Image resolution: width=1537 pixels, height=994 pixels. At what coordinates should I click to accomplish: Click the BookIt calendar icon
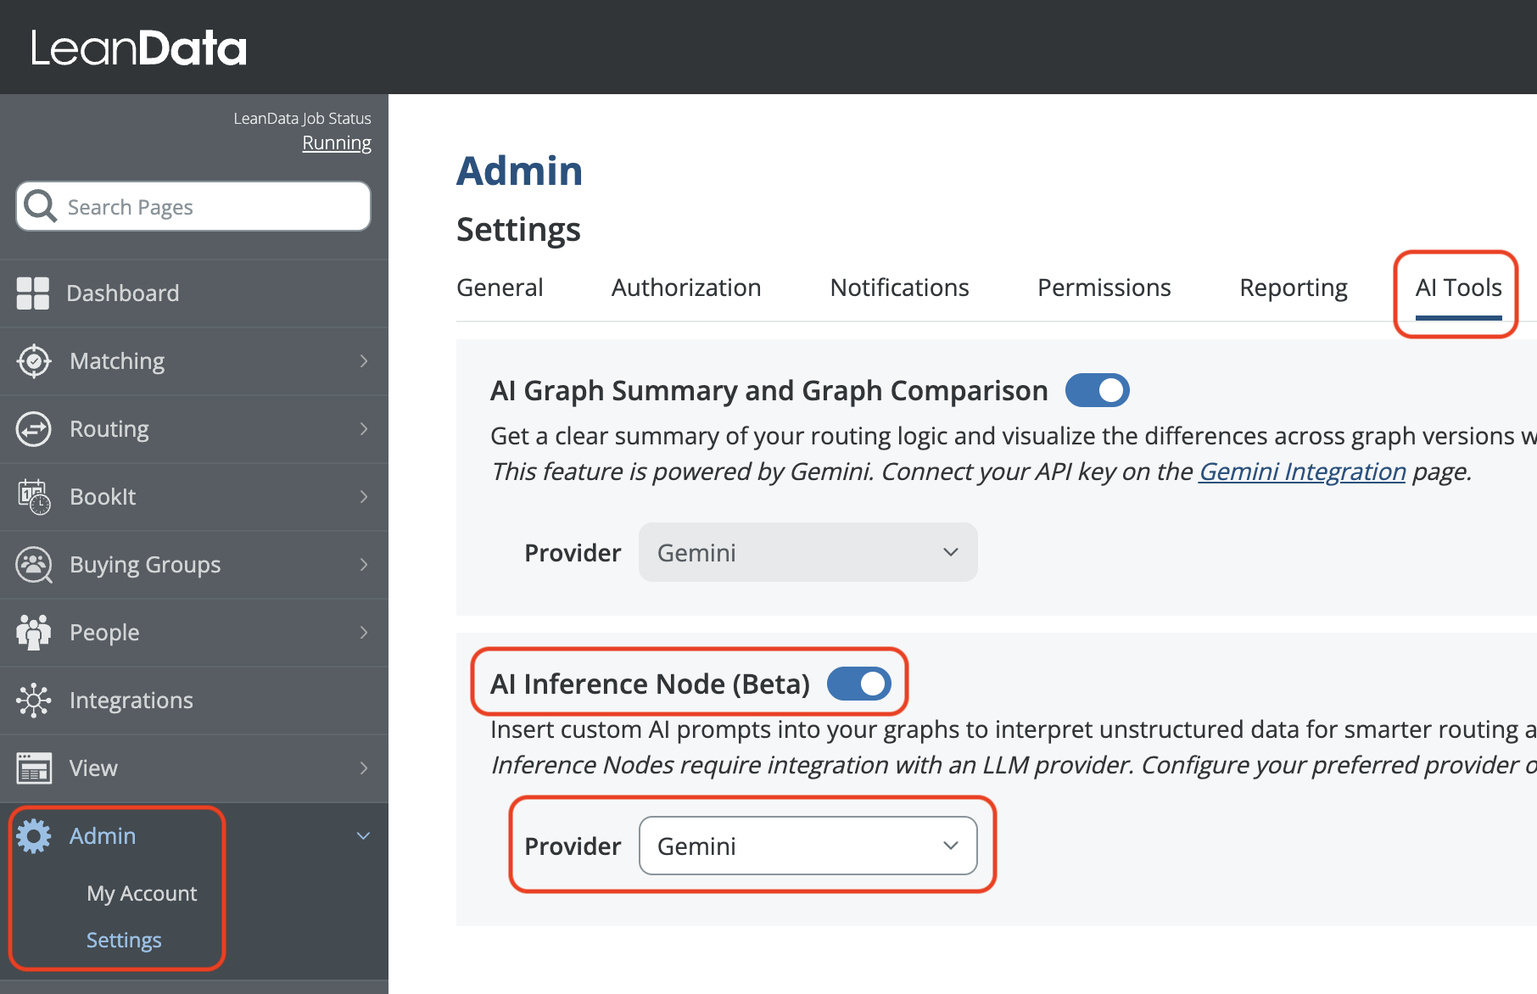coord(34,497)
